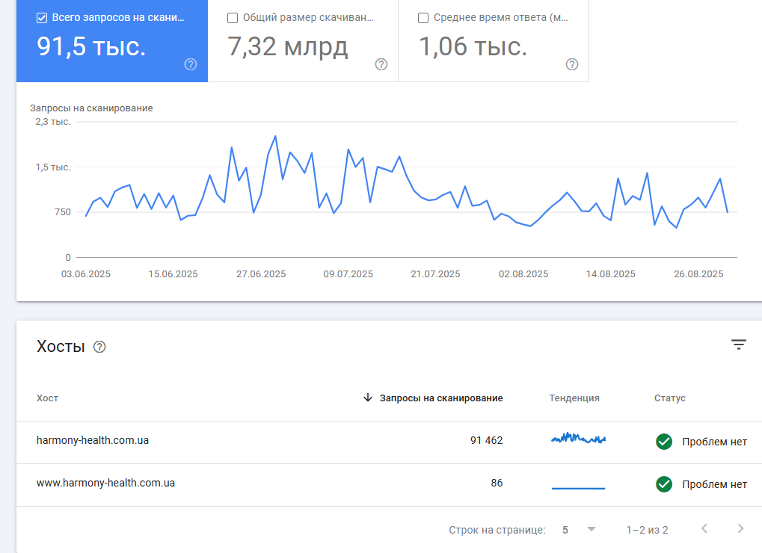Screen dimensions: 762x553
Task: Click chart date label 09.07.2025
Action: click(x=348, y=274)
